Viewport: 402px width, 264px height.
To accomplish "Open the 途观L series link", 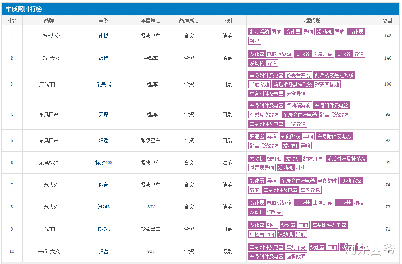I will pos(104,207).
